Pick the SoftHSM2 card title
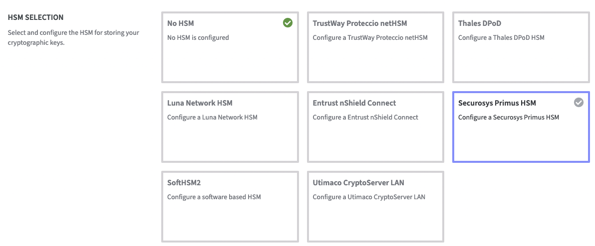The image size is (595, 246). point(185,183)
